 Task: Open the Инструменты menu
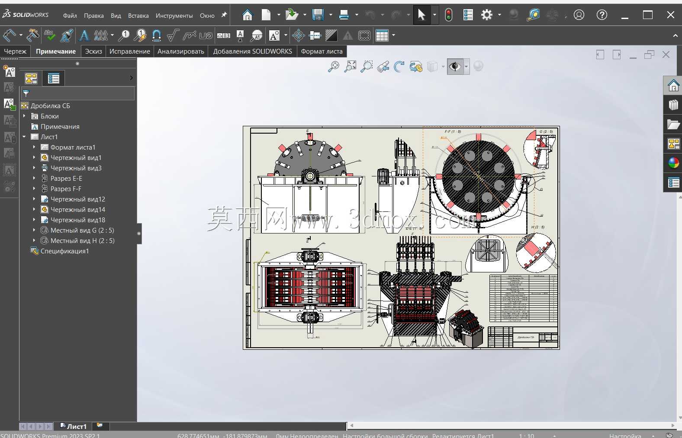(x=174, y=16)
